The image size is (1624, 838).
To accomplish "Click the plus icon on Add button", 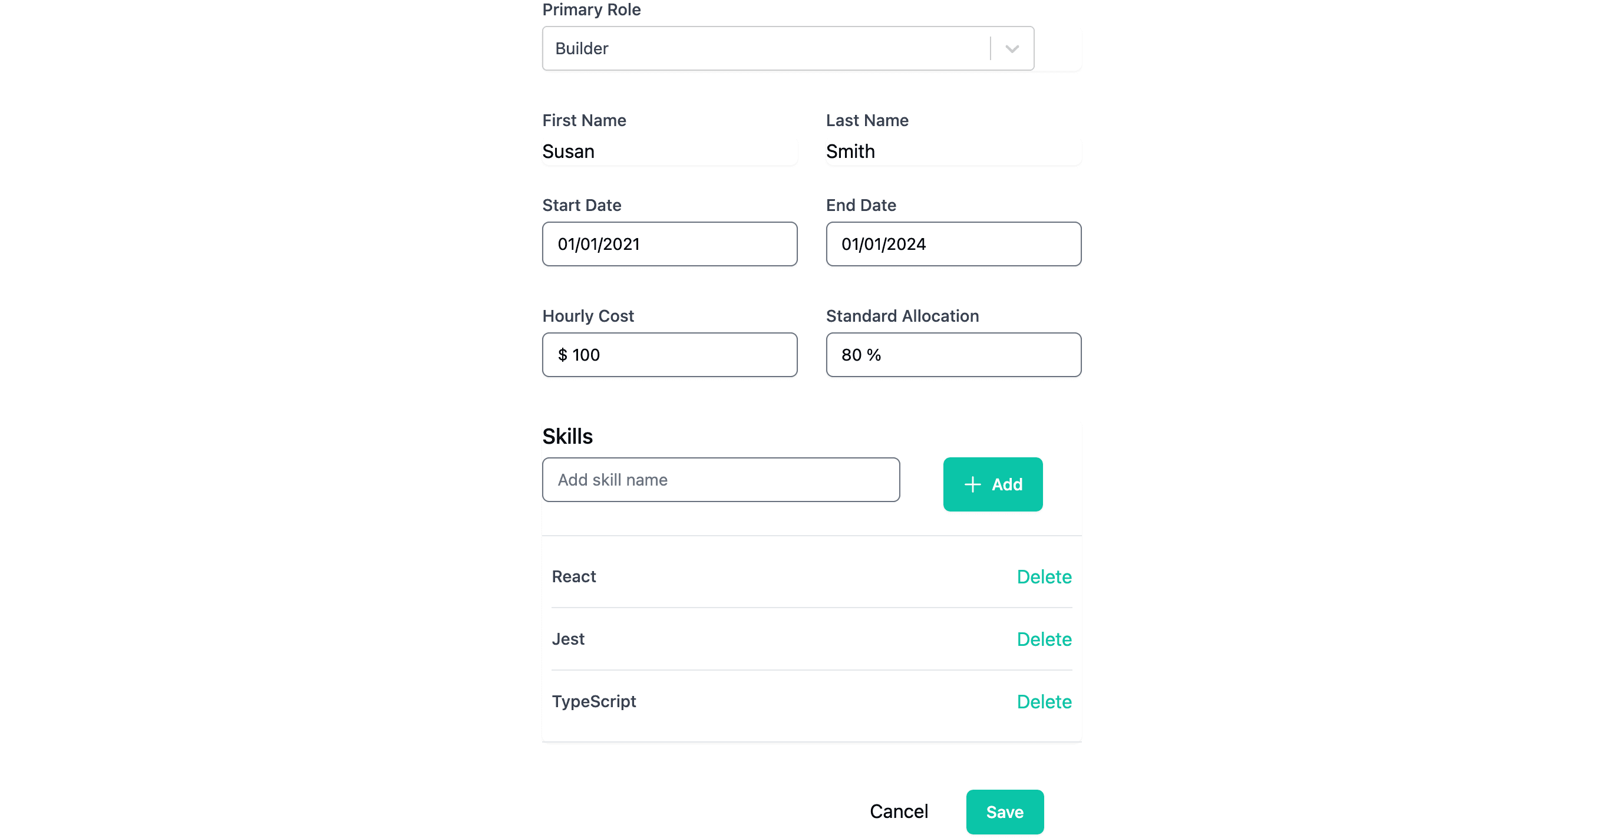I will [972, 484].
